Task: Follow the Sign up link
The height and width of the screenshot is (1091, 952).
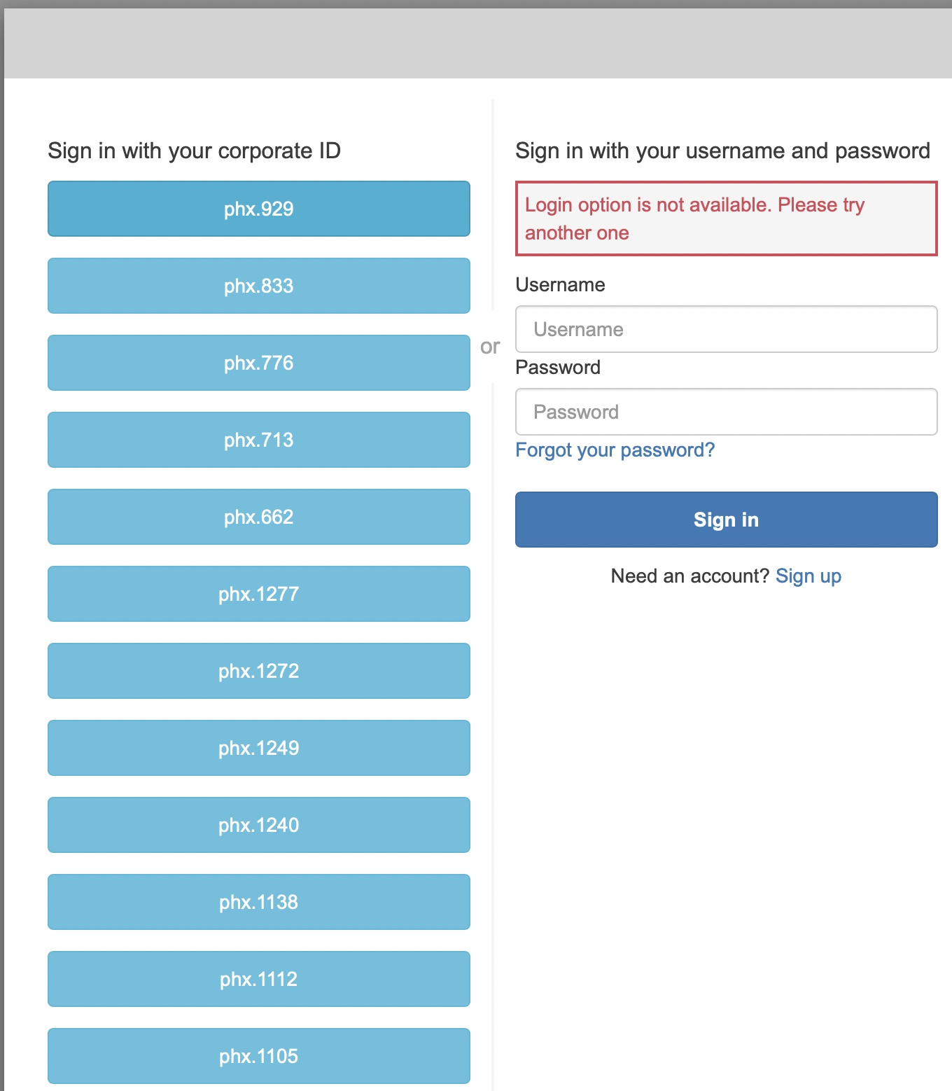Action: tap(808, 576)
